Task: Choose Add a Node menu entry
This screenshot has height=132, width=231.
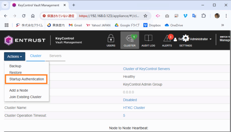Action: [18, 90]
